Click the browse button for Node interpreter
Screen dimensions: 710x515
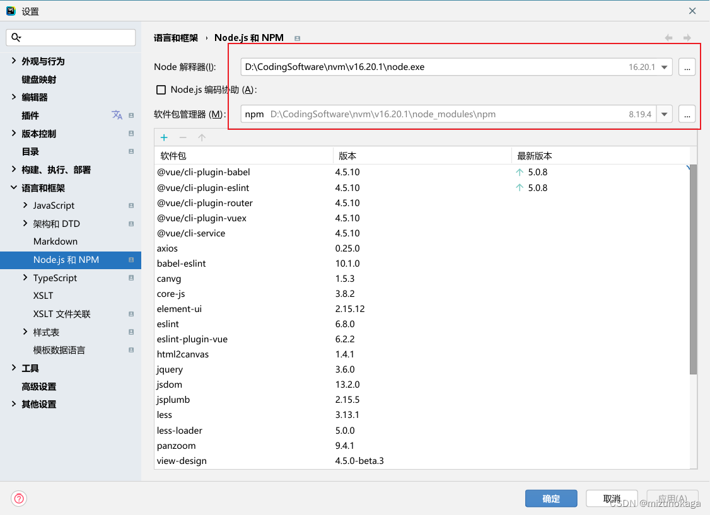(687, 67)
